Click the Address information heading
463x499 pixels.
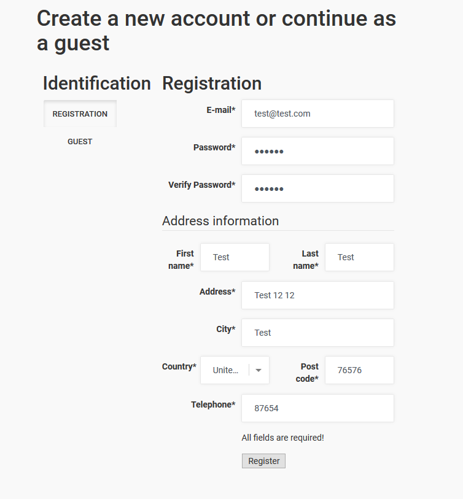pos(220,221)
